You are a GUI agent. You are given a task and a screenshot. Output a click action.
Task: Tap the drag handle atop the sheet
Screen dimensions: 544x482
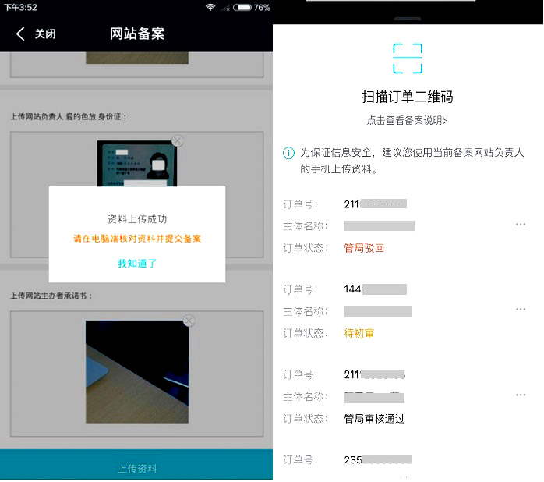pyautogui.click(x=407, y=18)
